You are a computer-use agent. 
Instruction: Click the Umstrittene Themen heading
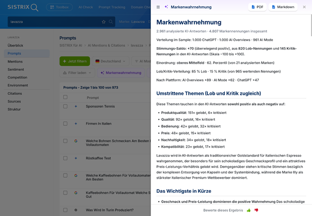tap(208, 93)
